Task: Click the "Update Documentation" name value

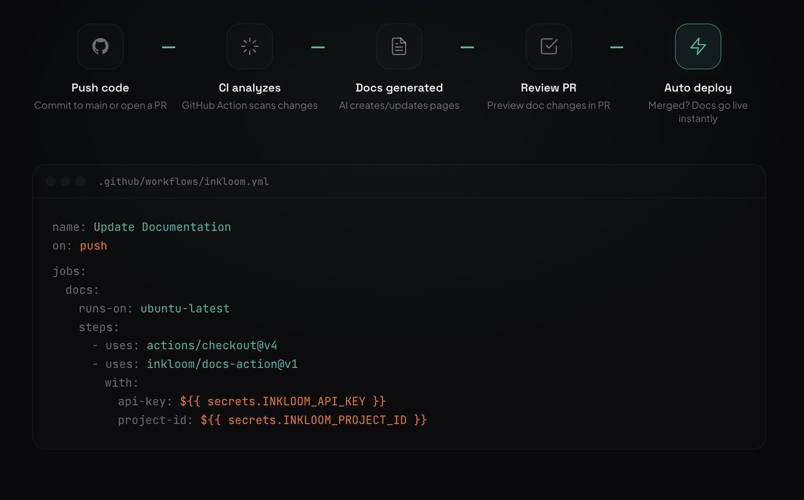Action: 162,227
